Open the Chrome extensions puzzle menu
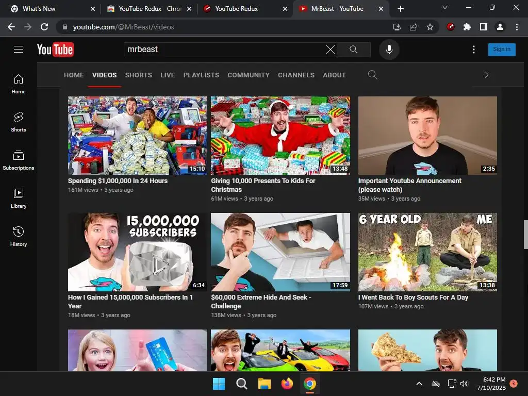This screenshot has height=396, width=528. click(467, 27)
